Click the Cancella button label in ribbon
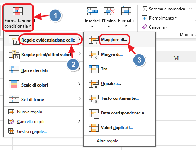Screen dimensions: 196x150 tap(157, 27)
